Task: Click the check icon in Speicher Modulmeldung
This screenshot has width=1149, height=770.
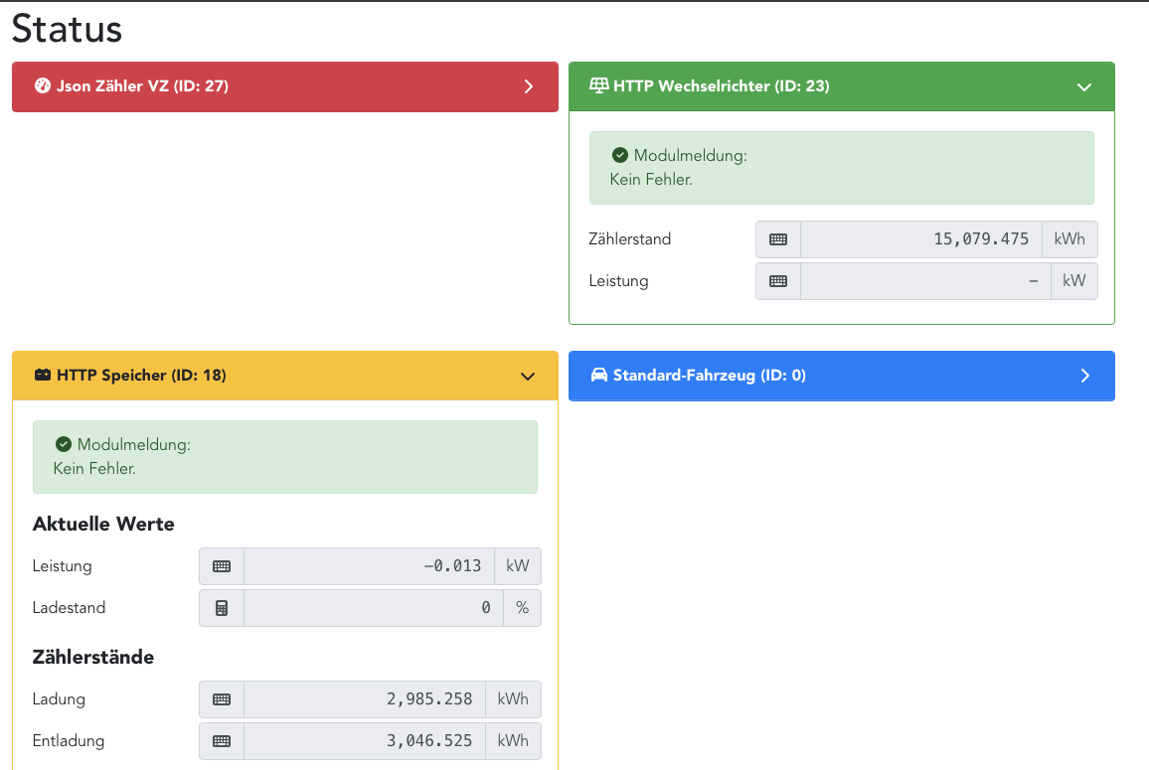Action: (64, 444)
